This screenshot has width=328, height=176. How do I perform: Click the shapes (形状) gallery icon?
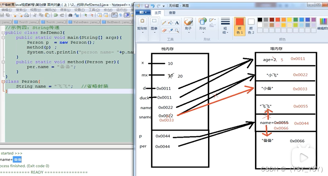[x=203, y=22]
